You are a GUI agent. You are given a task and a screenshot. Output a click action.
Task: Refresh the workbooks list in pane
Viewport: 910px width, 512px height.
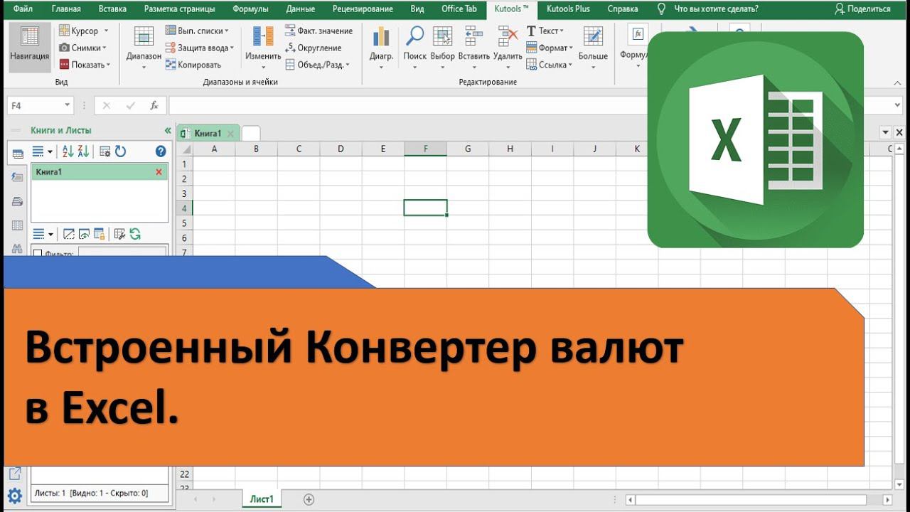120,151
